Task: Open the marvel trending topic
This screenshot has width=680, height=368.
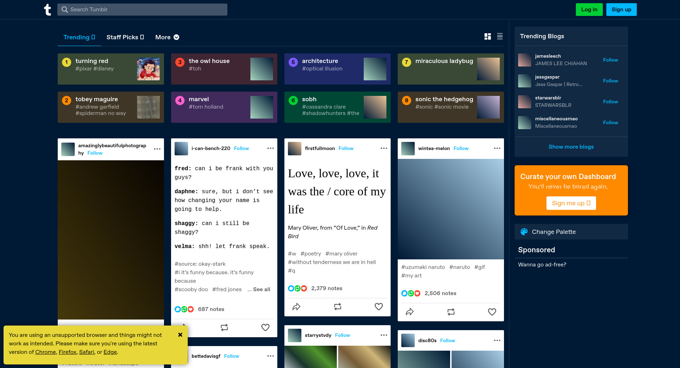Action: (x=224, y=107)
